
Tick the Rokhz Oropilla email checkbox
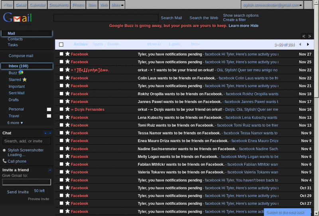tap(61, 93)
